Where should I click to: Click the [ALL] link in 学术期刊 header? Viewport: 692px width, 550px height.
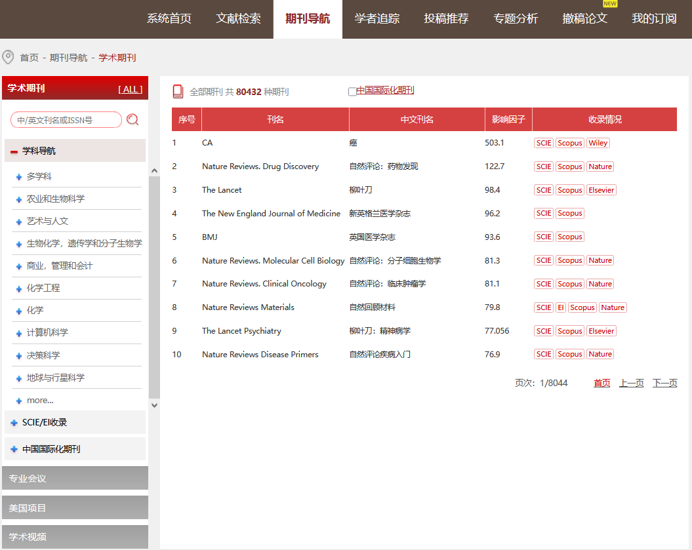click(x=130, y=89)
